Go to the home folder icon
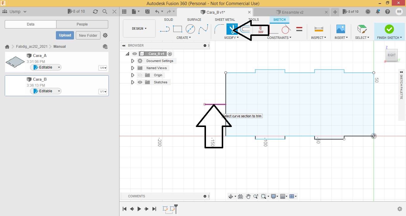Image resolution: width=406 pixels, height=216 pixels. coord(7,47)
